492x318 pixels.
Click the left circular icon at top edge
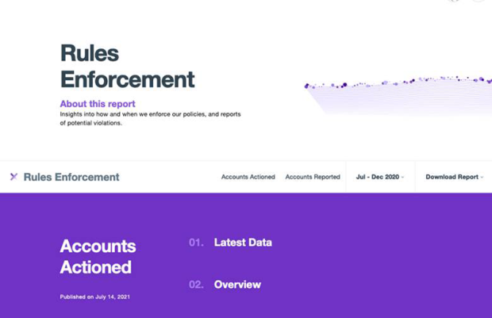tap(454, 1)
